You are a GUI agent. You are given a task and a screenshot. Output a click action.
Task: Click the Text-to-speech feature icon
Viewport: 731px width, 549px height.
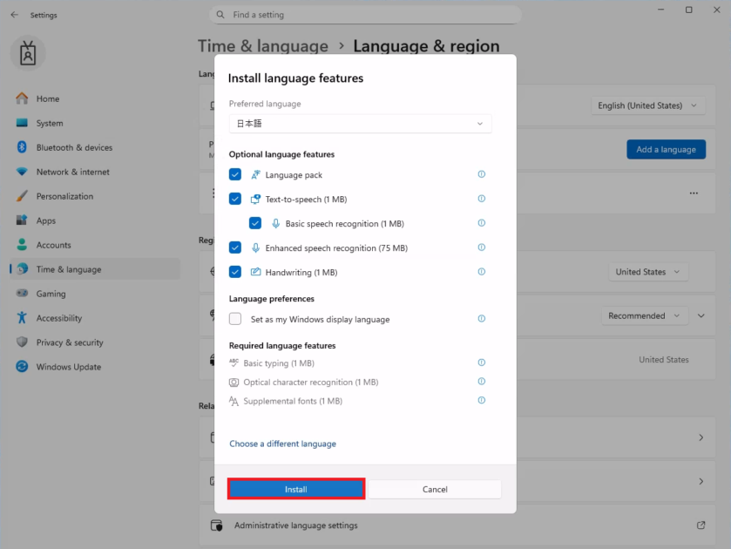pyautogui.click(x=255, y=200)
